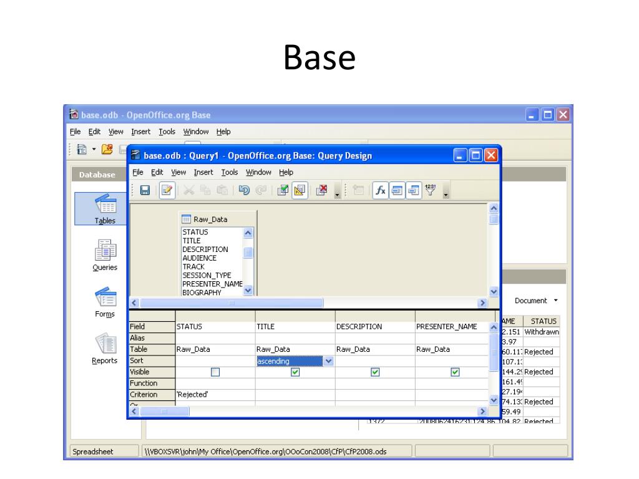Viewport: 639px width, 479px height.
Task: Toggle the Distinct Values funnel icon
Action: point(431,190)
